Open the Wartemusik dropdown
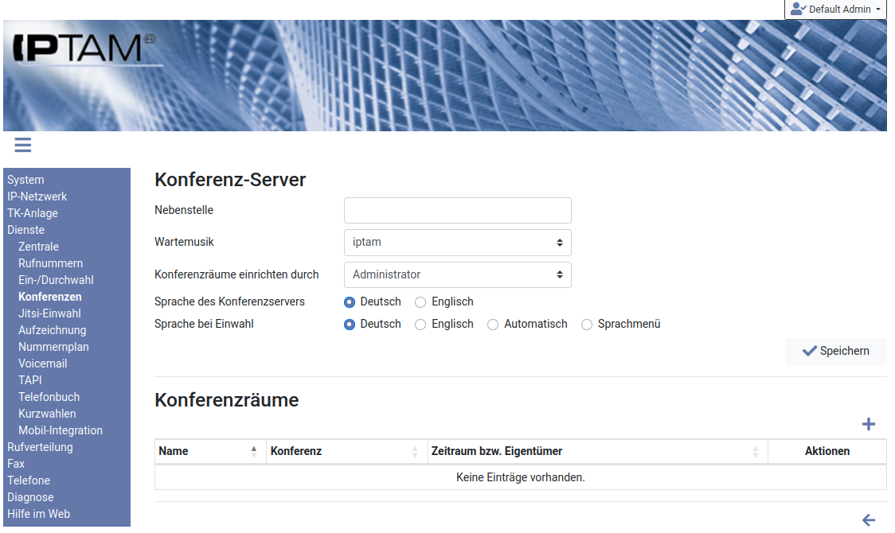 457,243
